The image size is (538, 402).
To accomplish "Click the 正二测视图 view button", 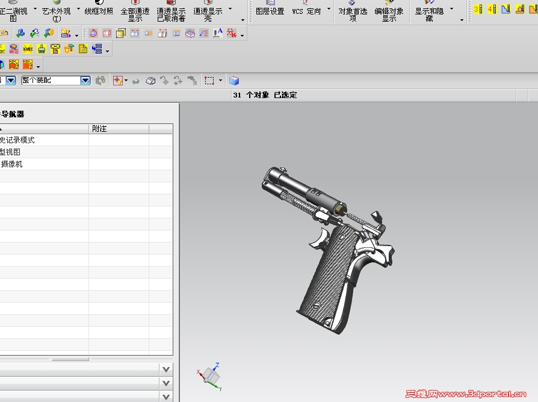I will click(13, 11).
